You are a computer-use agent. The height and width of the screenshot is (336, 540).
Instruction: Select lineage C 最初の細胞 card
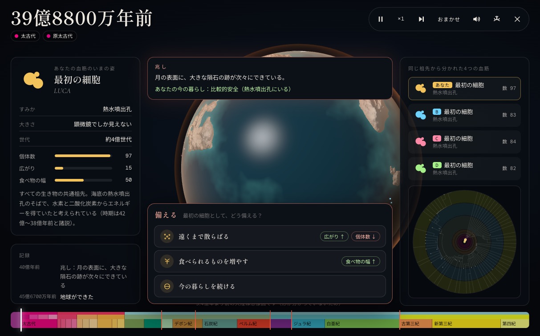pos(464,142)
